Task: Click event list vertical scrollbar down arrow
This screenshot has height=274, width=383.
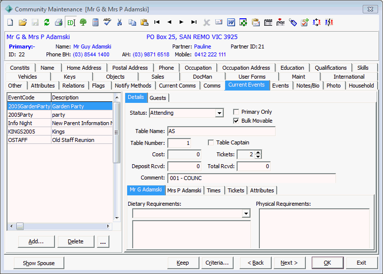Action: pos(117,218)
